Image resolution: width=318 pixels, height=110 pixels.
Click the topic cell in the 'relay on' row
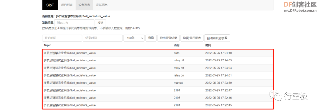(69, 75)
